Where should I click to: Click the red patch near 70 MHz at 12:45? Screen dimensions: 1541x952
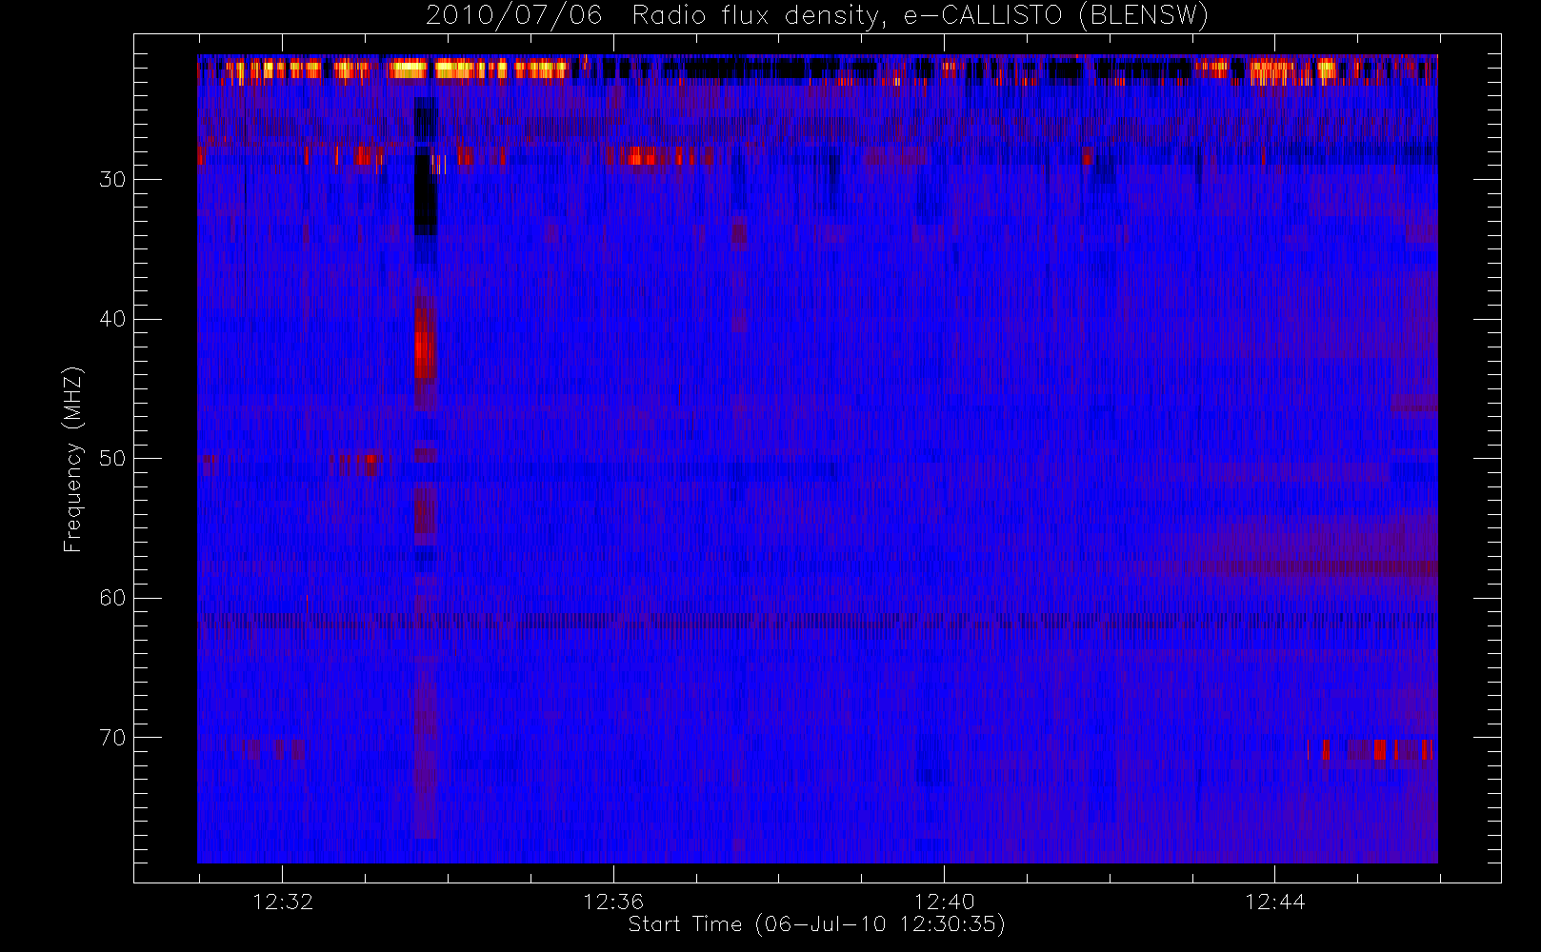click(1380, 749)
